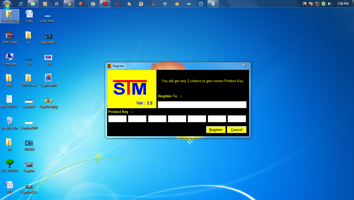Image resolution: width=354 pixels, height=200 pixels.
Task: Select the BIO Word document icon
Action: pos(10,187)
